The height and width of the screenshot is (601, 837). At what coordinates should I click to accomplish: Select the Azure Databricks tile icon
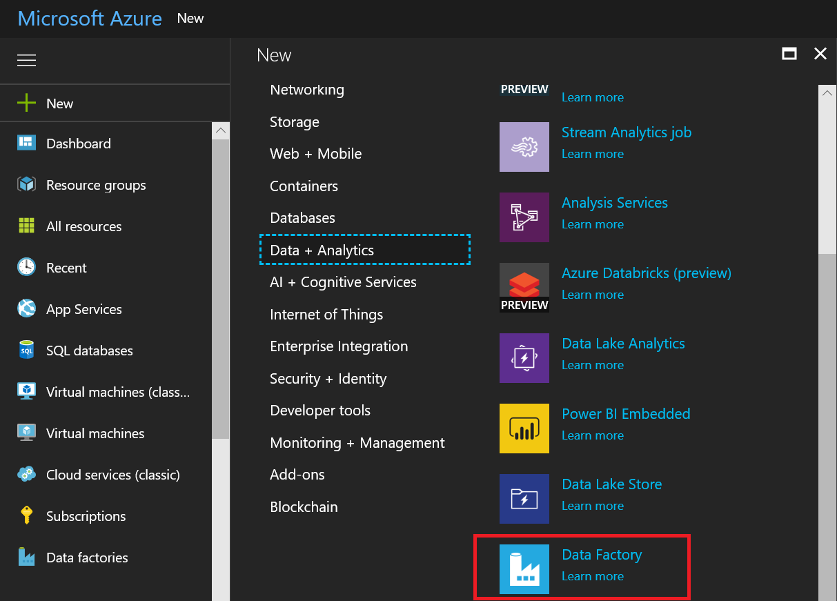tap(524, 288)
